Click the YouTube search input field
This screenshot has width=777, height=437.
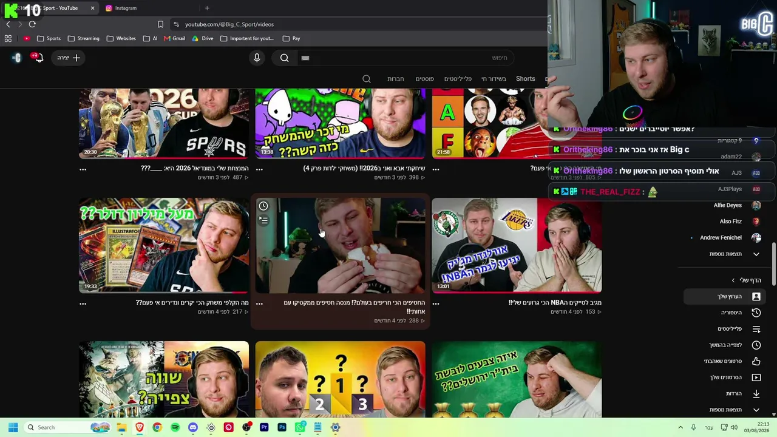click(x=407, y=58)
